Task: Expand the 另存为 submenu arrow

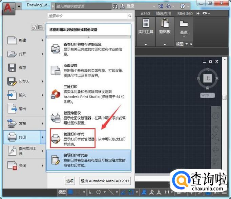Action: pyautogui.click(x=43, y=81)
